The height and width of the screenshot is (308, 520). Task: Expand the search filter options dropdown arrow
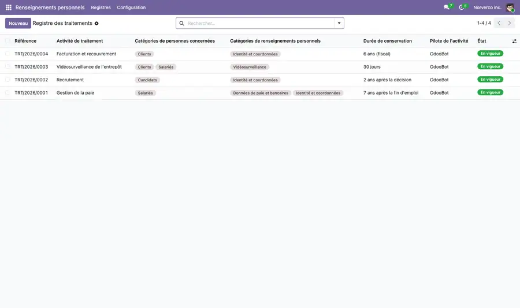click(339, 23)
